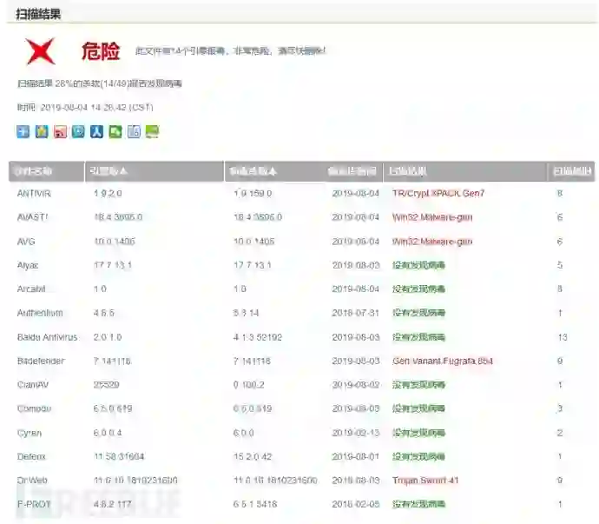
Task: Click the Comodo no-virus-found result
Action: click(418, 408)
